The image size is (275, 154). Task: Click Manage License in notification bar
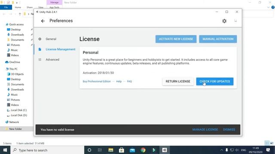pos(205,130)
